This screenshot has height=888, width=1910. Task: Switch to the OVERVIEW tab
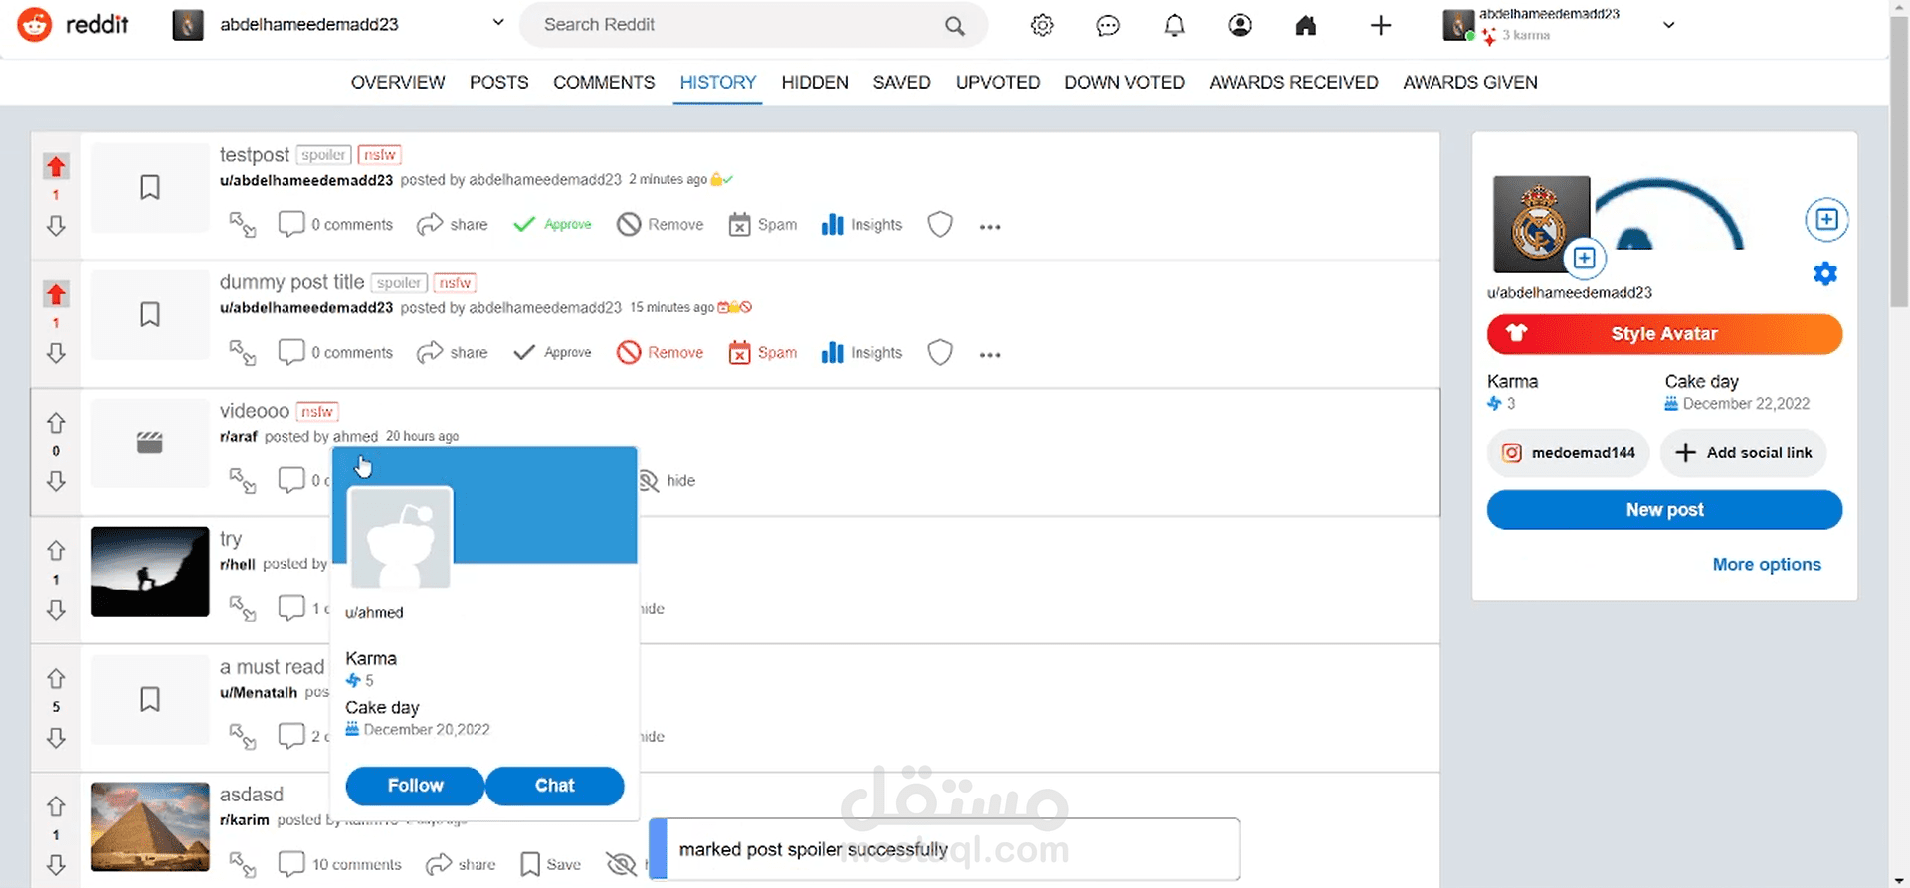click(x=398, y=82)
